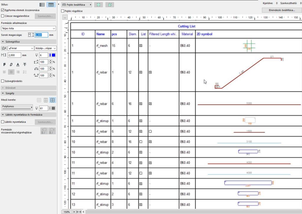The height and width of the screenshot is (214, 302).
Task: Click the undo formatting button
Action: [44, 131]
